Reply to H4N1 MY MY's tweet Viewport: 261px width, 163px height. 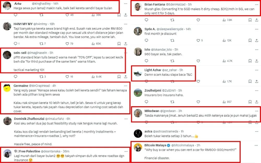pos(15,44)
